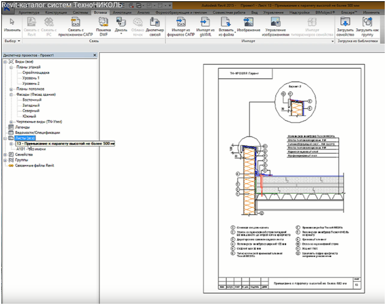The width and height of the screenshot is (386, 305).
Task: Switch to the Анализ ribbon tab
Action: 143,12
